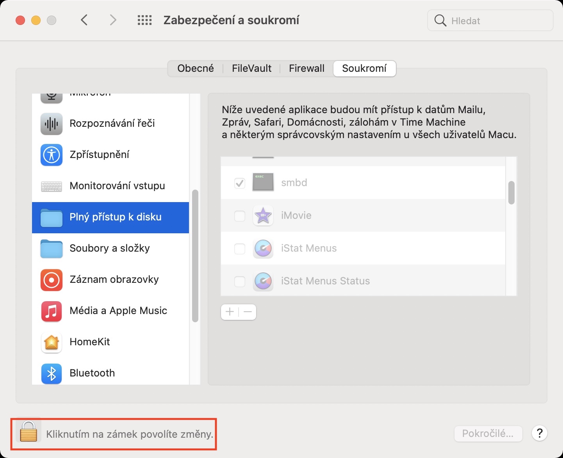Image resolution: width=563 pixels, height=458 pixels.
Task: Select the Bluetooth icon in the sidebar
Action: 52,373
